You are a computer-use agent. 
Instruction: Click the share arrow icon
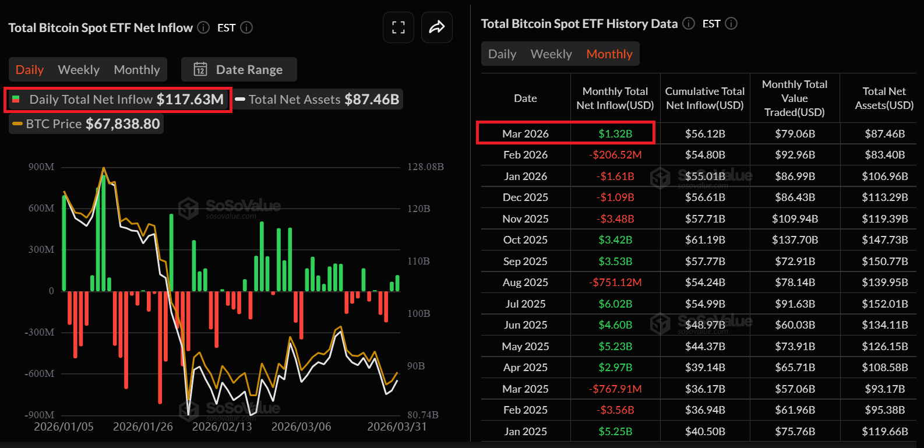point(437,27)
